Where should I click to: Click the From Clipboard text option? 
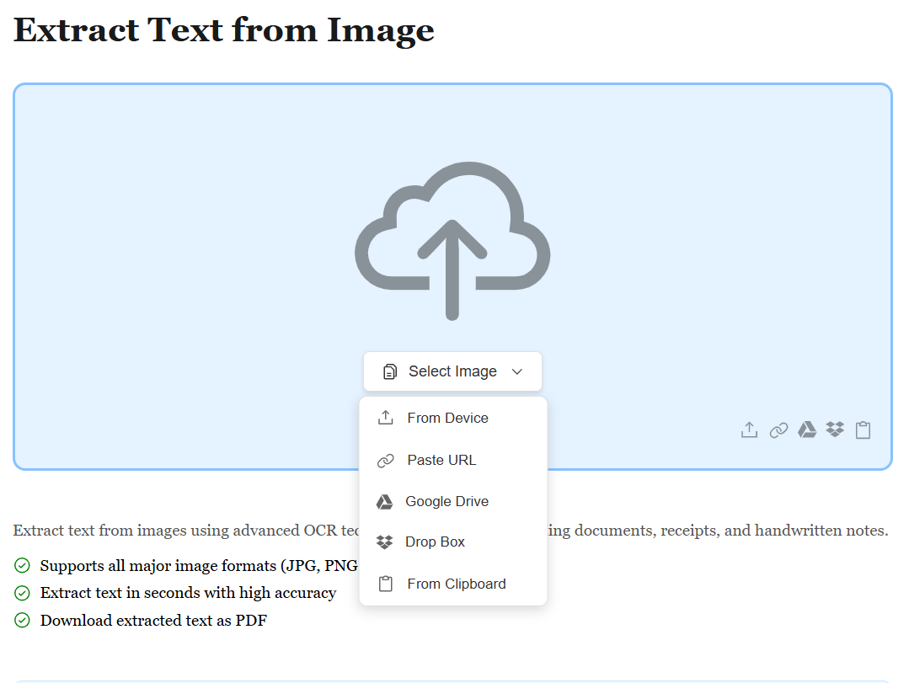(456, 584)
